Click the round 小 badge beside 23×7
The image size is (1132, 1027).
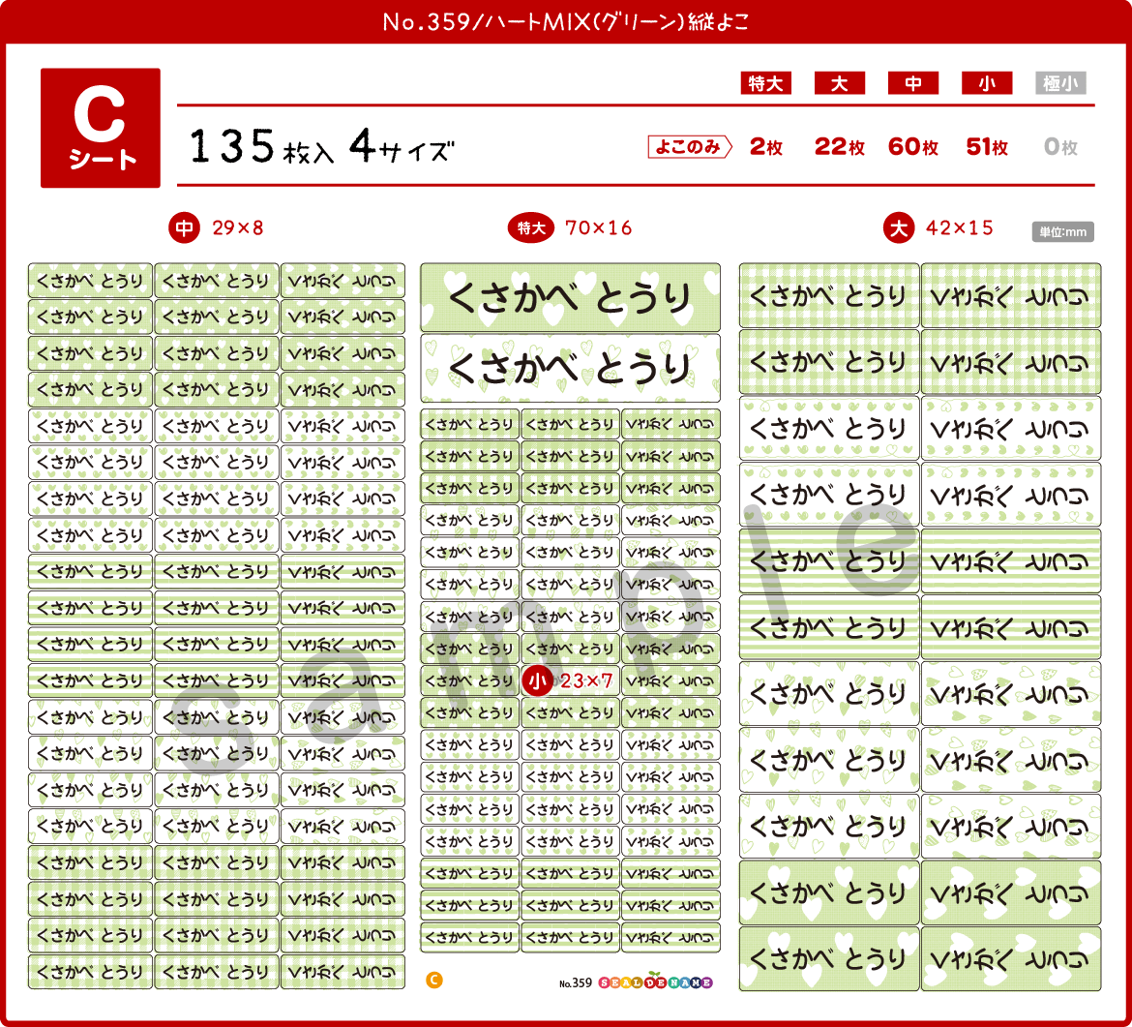coord(537,680)
